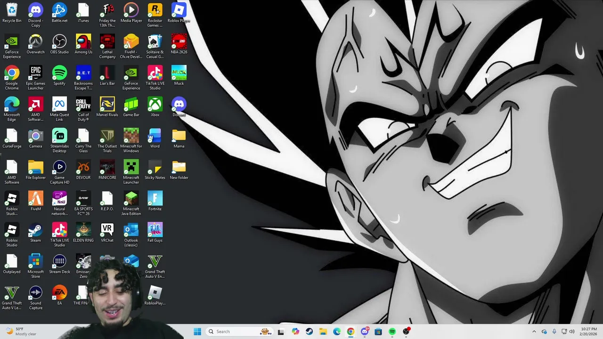The height and width of the screenshot is (339, 603).
Task: Select the Game Capture HD icon
Action: (59, 173)
